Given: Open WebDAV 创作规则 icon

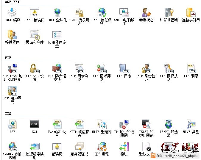Looking at the screenshot, I should tap(13, 146).
